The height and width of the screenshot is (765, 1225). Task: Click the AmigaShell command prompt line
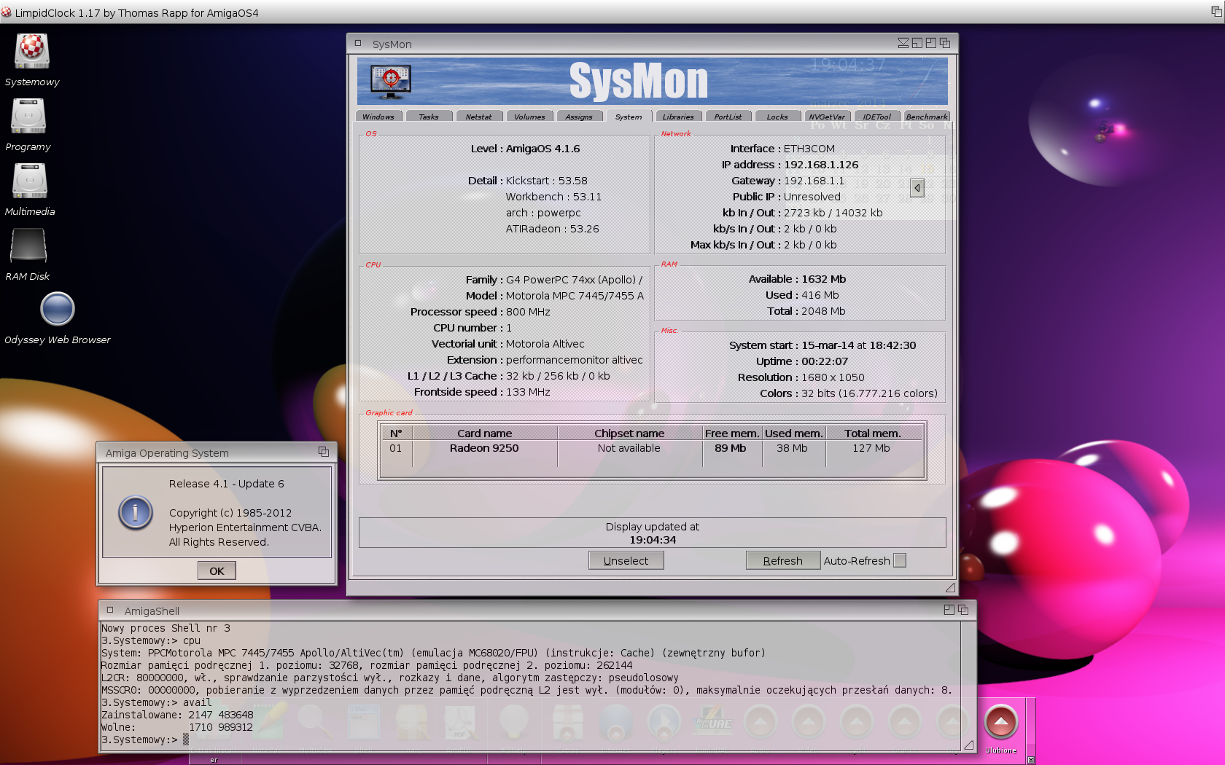[x=144, y=739]
